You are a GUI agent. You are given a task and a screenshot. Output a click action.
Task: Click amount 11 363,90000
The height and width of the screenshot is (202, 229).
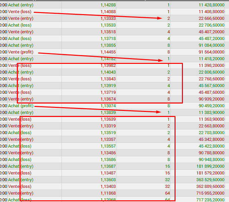(212, 119)
